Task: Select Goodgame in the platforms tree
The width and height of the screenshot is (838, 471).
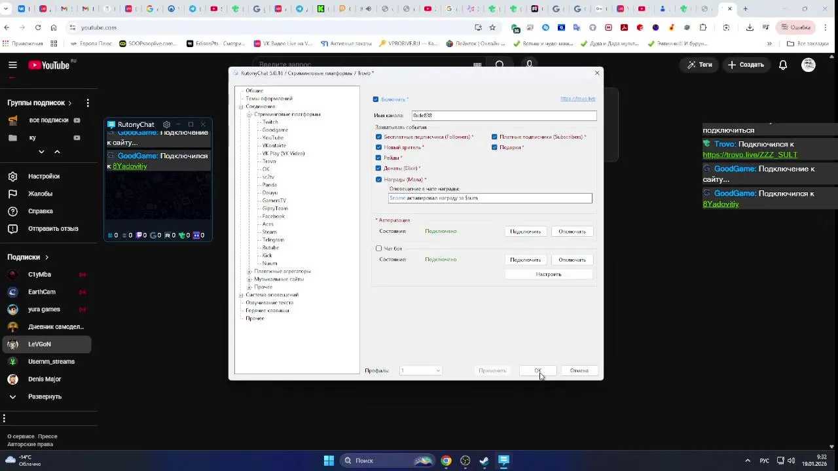Action: [275, 130]
